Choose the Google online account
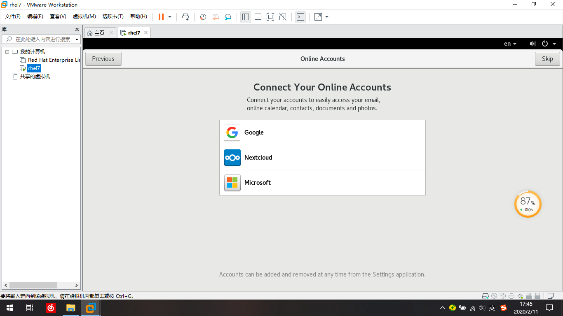563x316 pixels. (x=322, y=132)
